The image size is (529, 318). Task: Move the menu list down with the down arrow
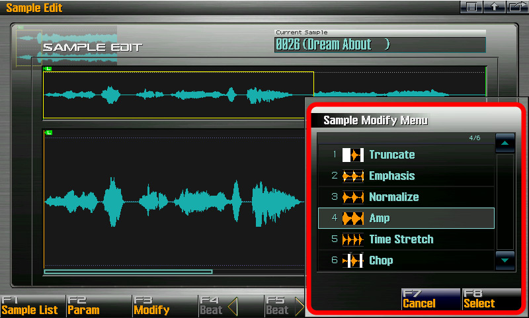[x=505, y=260]
